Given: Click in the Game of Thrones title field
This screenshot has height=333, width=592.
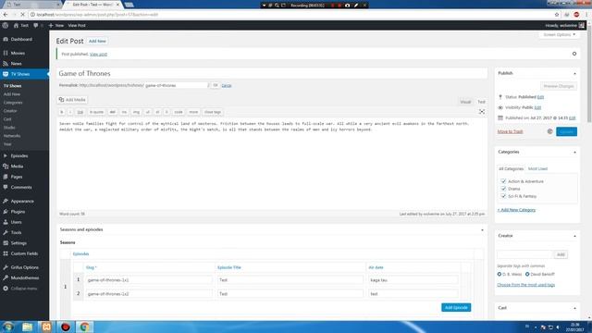Looking at the screenshot, I should click(272, 74).
